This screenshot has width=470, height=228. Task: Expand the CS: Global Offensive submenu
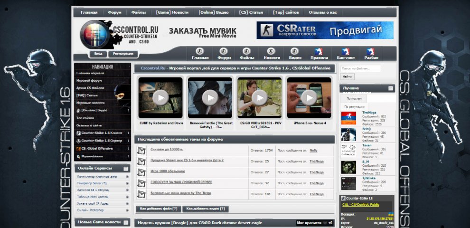[x=128, y=149]
